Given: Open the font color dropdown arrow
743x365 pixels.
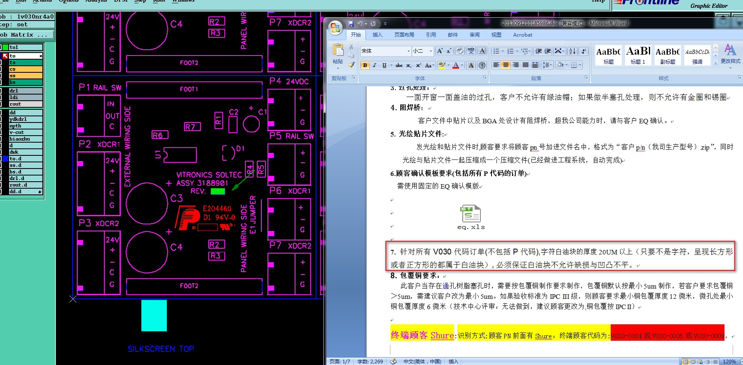Looking at the screenshot, I should 462,65.
